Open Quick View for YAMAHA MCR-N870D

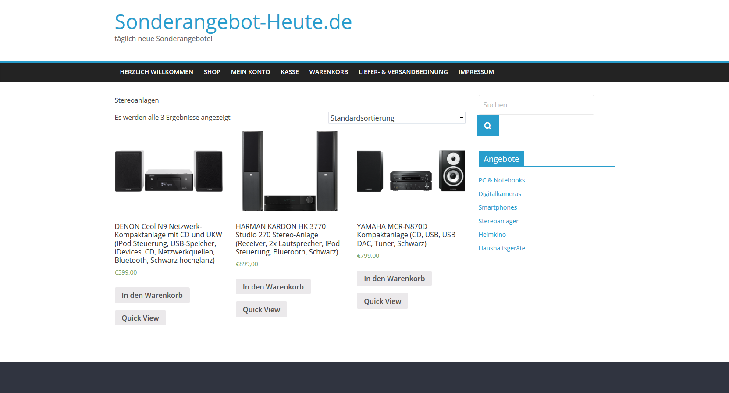[382, 301]
